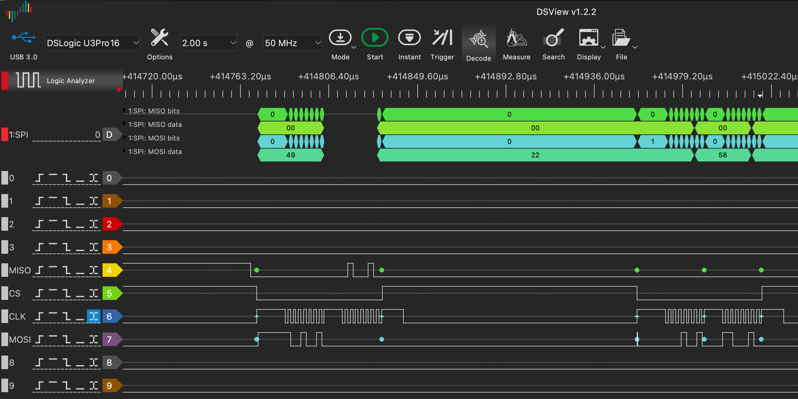The height and width of the screenshot is (399, 798).
Task: Open the Trigger settings panel
Action: 442,38
